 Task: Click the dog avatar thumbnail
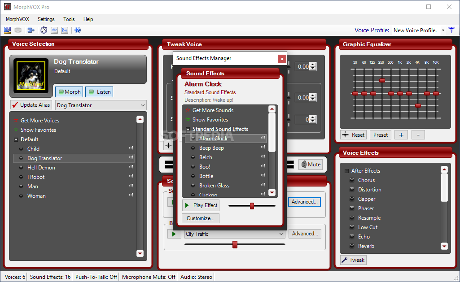[x=31, y=76]
